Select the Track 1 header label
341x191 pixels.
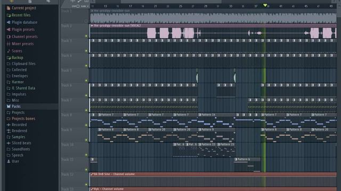pyautogui.click(x=66, y=11)
